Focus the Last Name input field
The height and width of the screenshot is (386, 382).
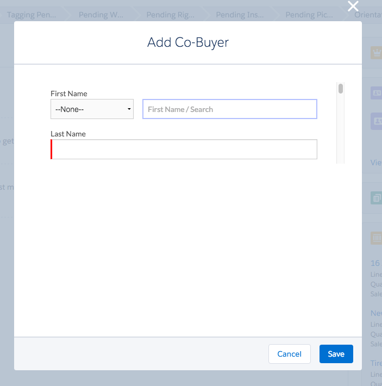tap(184, 150)
